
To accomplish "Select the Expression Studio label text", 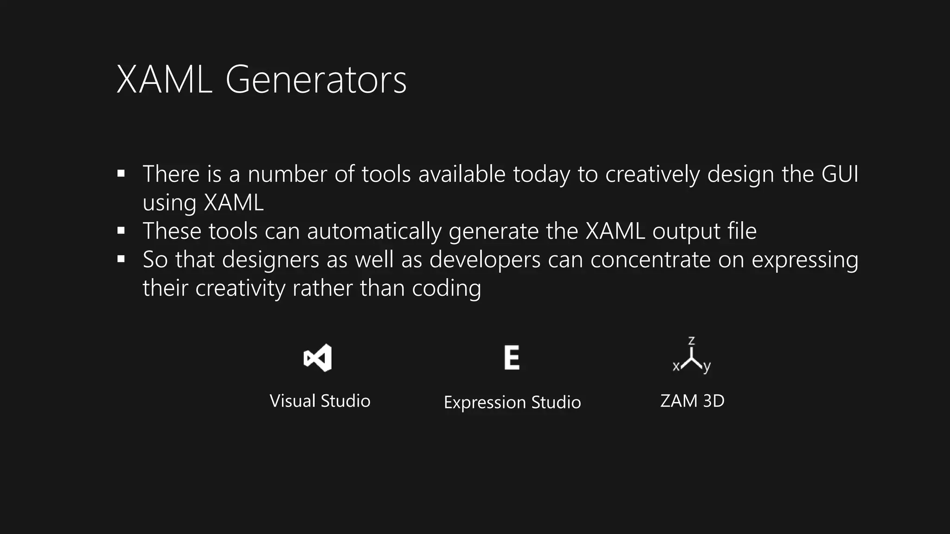I will coord(512,402).
